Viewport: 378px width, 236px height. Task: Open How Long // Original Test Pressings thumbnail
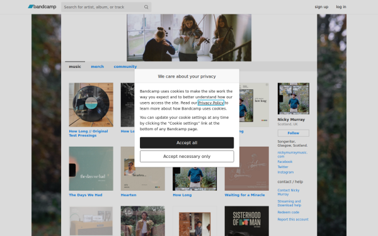click(x=91, y=104)
